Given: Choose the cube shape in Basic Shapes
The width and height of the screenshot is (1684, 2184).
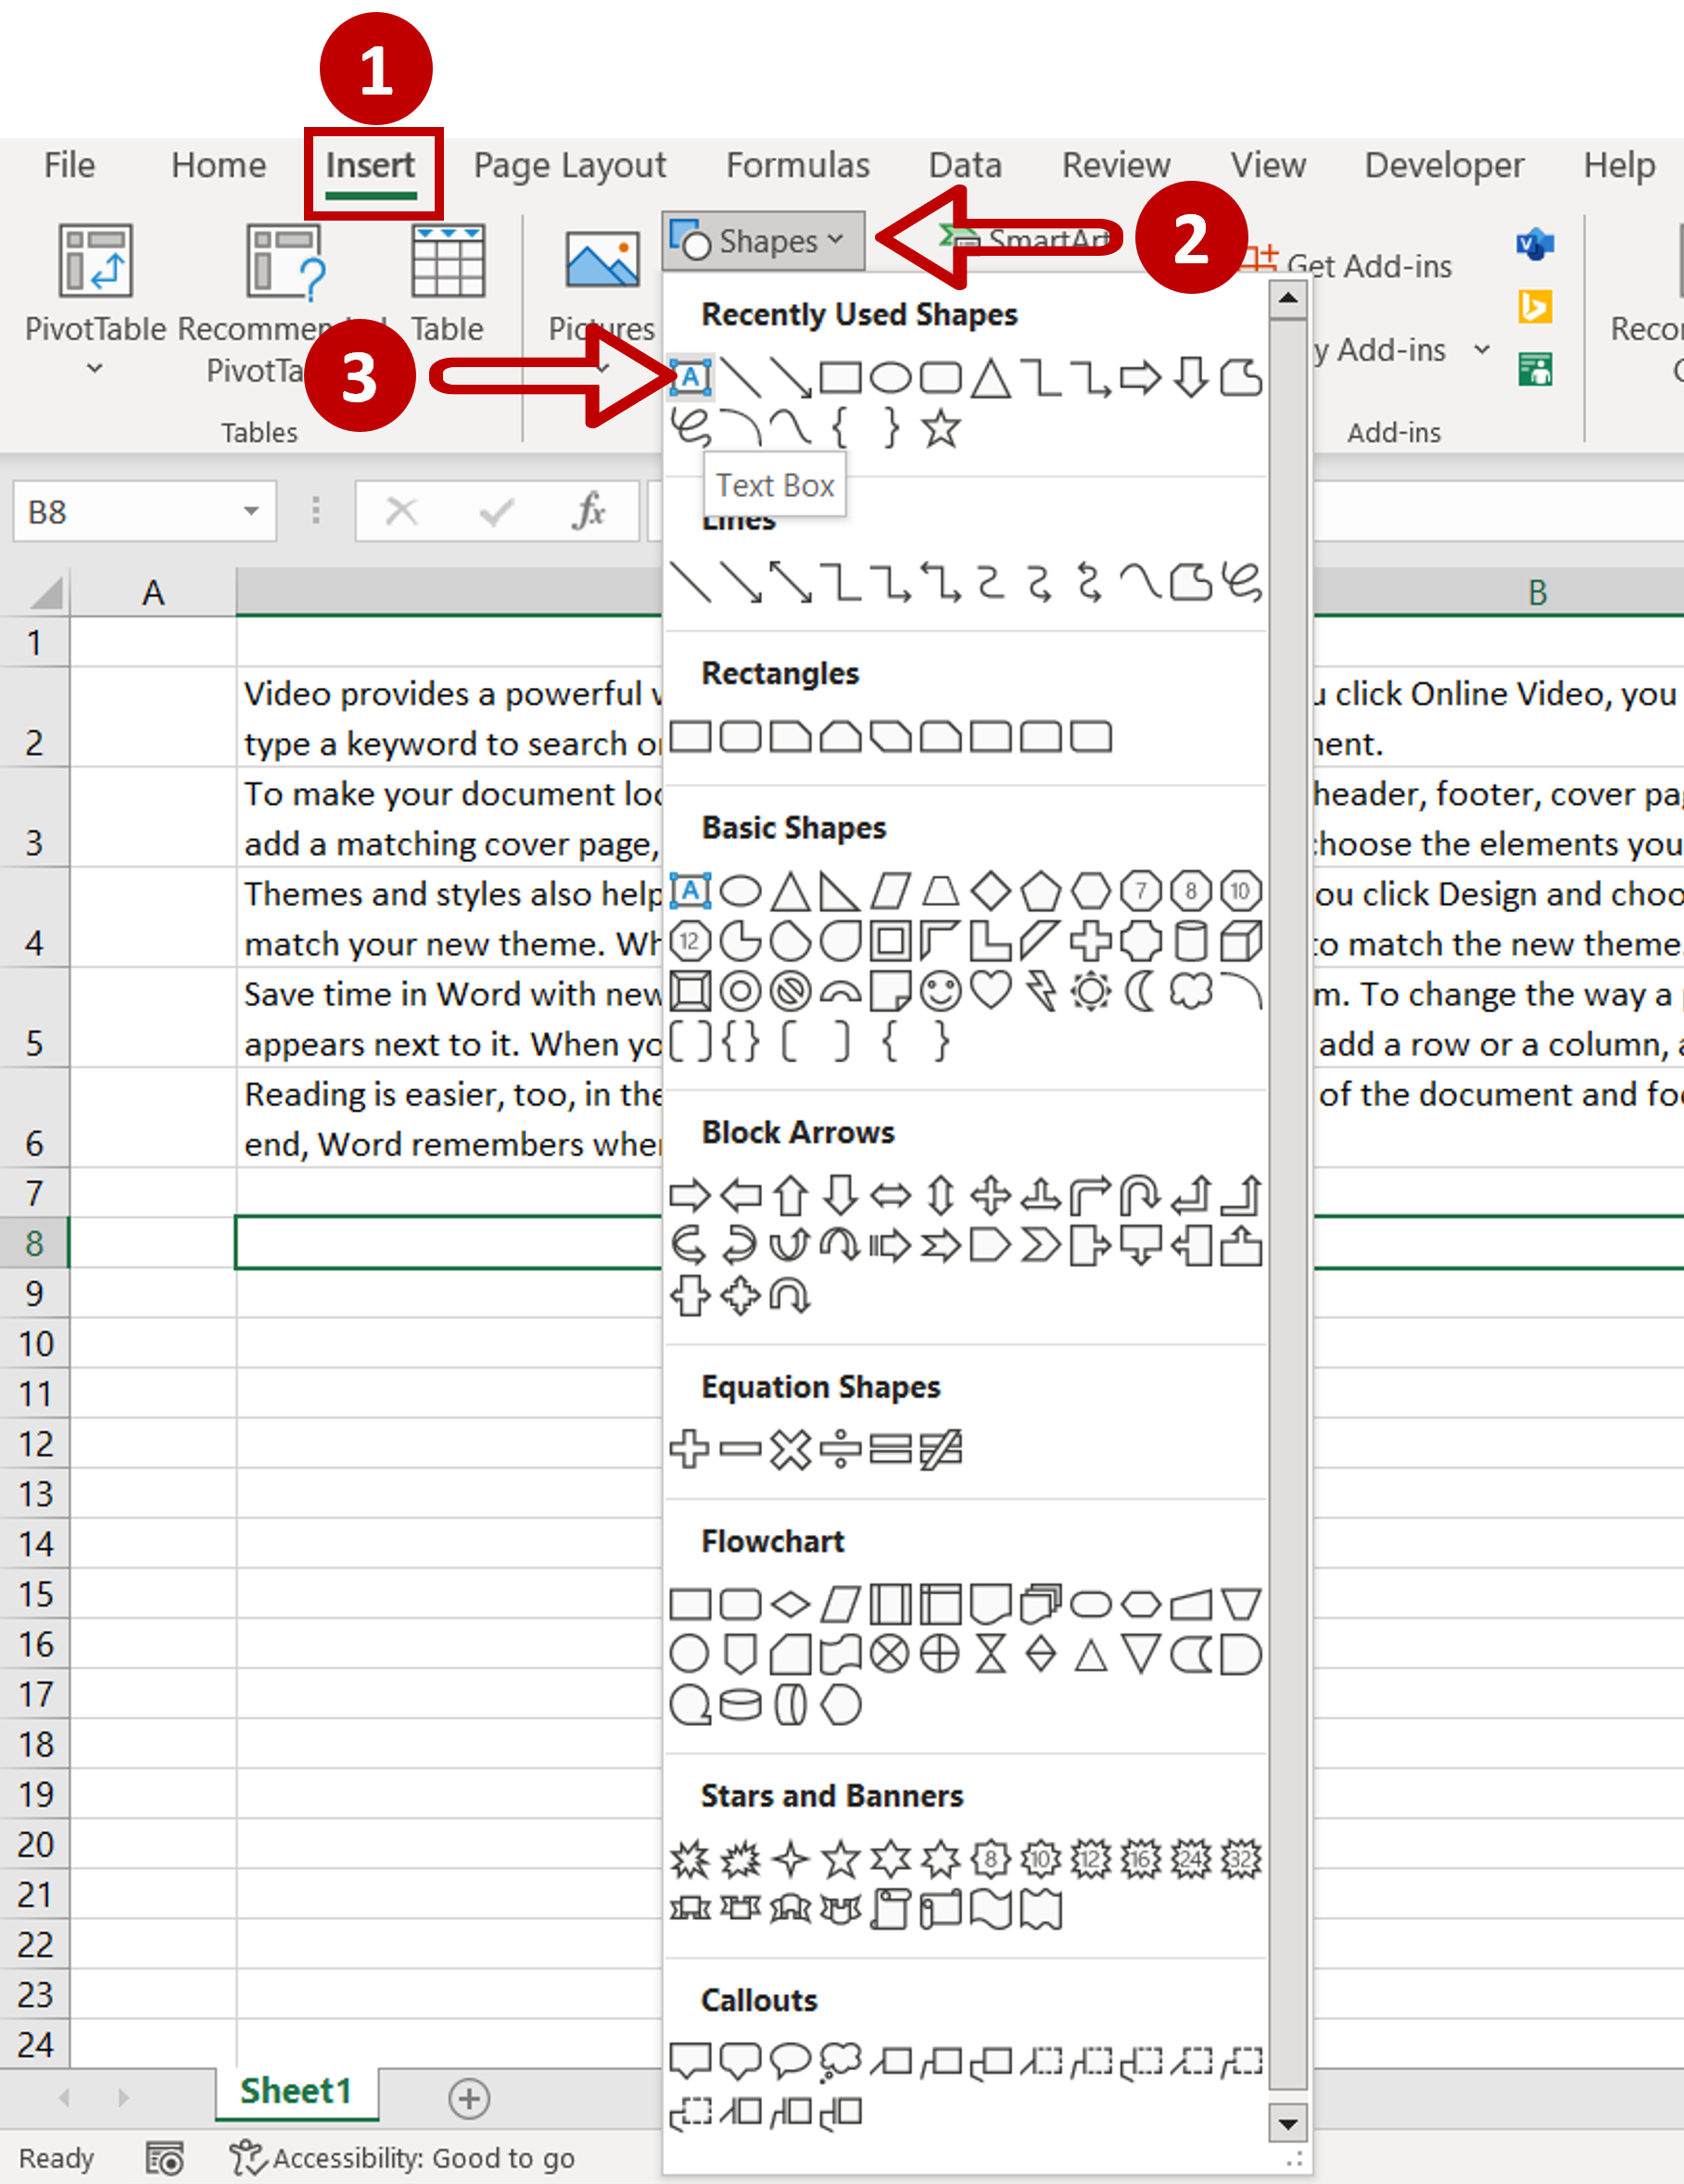Looking at the screenshot, I should point(1241,941).
